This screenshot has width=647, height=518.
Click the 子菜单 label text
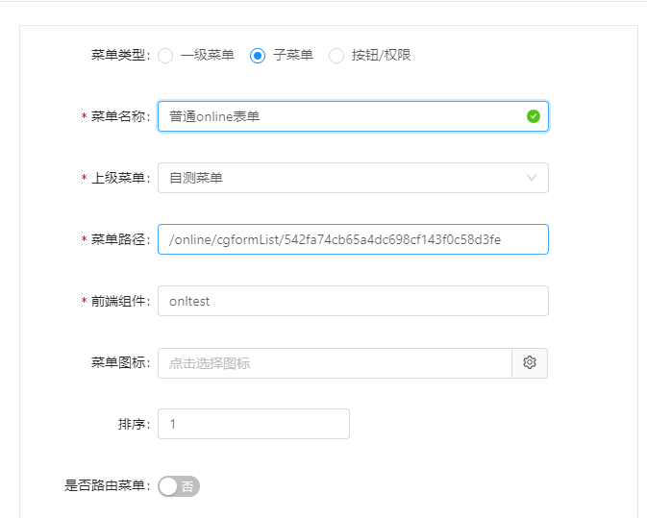(293, 55)
